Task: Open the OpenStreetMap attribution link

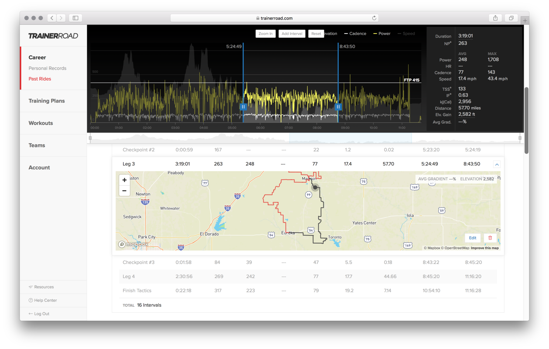Action: pyautogui.click(x=455, y=248)
